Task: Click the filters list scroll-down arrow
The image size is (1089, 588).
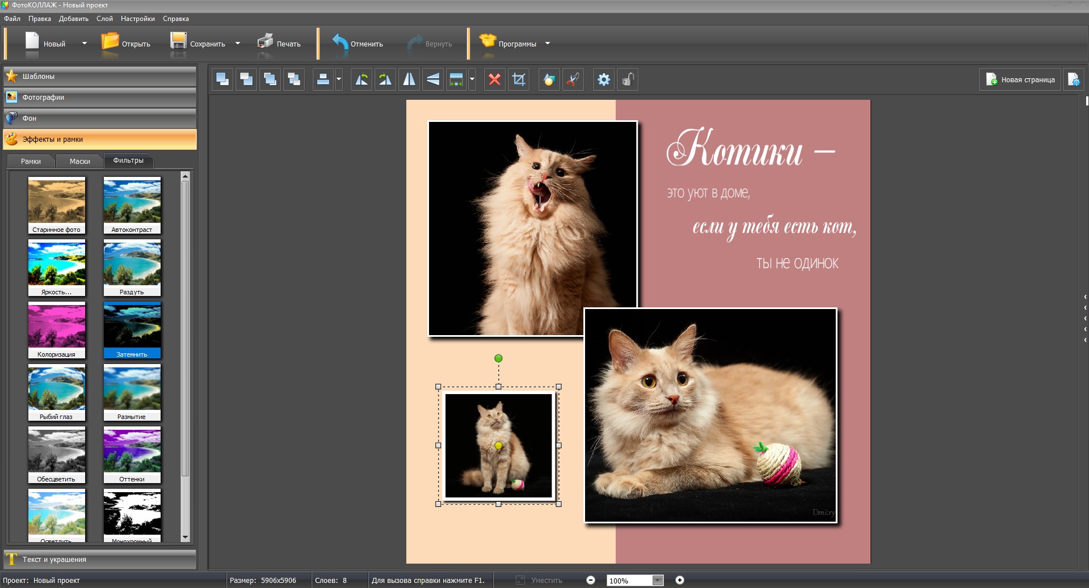Action: pyautogui.click(x=185, y=537)
